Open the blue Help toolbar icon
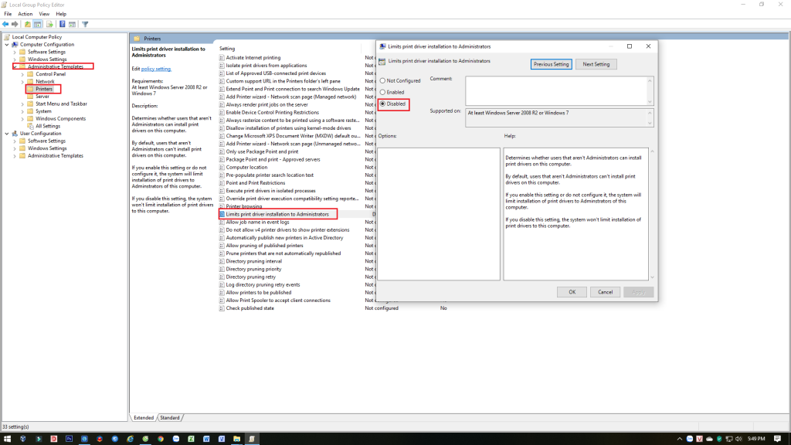Viewport: 791px width, 445px height. (x=62, y=24)
